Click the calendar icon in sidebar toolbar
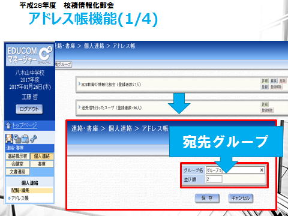This screenshot has width=288, height=216. 25,139
